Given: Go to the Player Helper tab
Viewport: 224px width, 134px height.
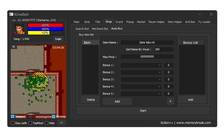Looking at the screenshot, I should click(156, 22).
